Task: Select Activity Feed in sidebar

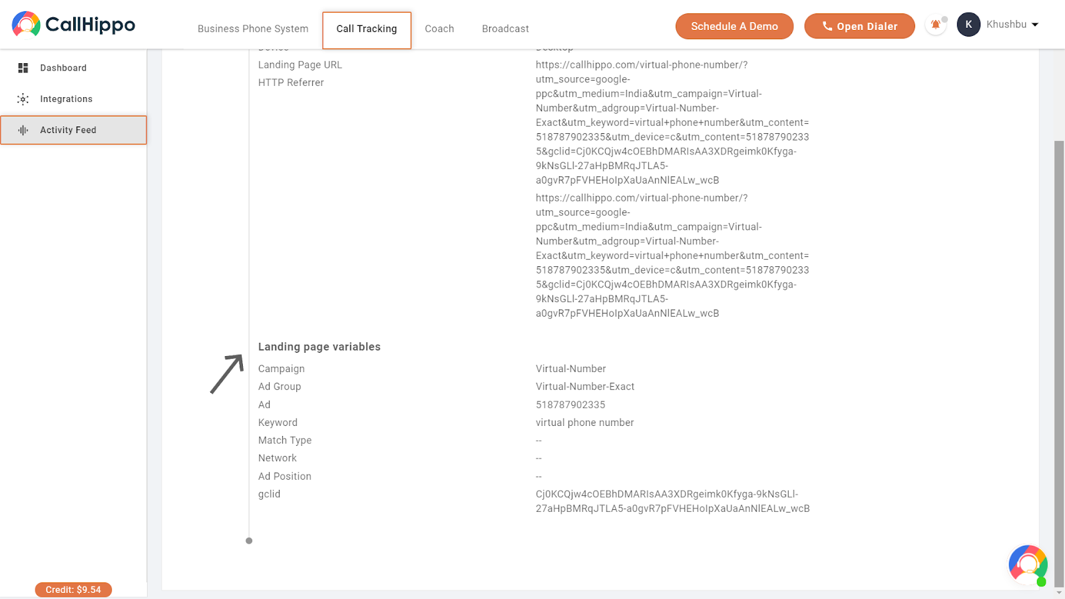Action: [73, 130]
